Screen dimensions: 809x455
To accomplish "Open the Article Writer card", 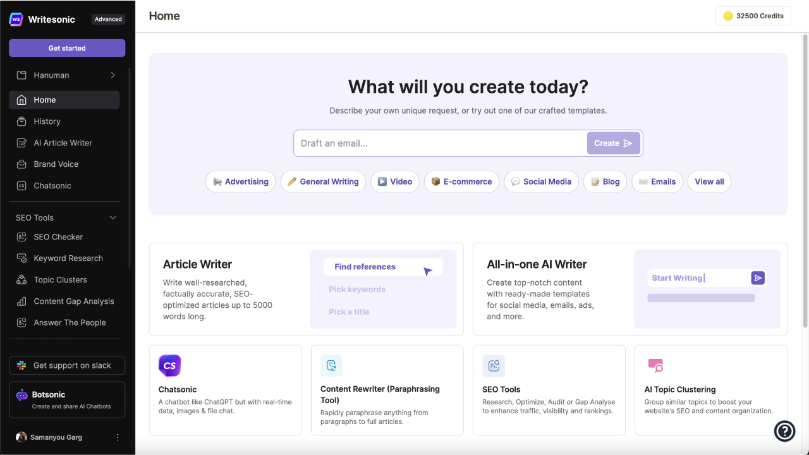I will point(307,289).
